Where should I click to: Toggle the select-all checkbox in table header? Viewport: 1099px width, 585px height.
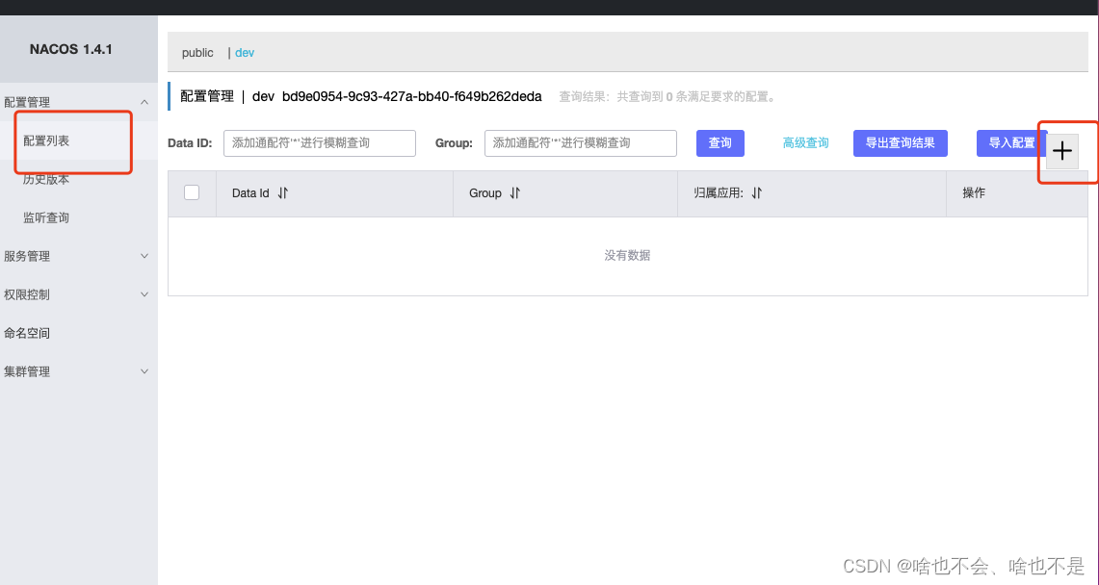click(192, 192)
